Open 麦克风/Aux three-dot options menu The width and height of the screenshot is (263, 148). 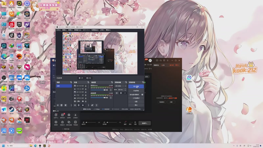click(111, 90)
